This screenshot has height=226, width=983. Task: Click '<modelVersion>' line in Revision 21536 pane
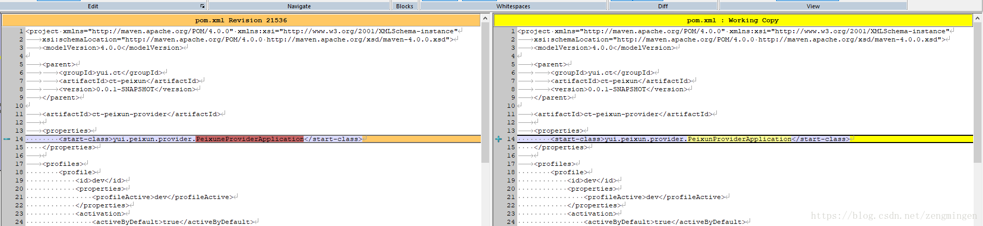coord(113,48)
